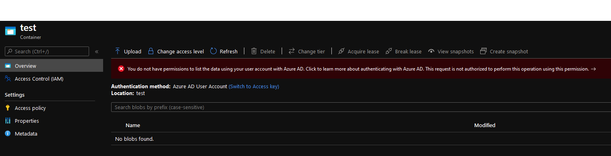Open the Overview menu item

coord(51,66)
